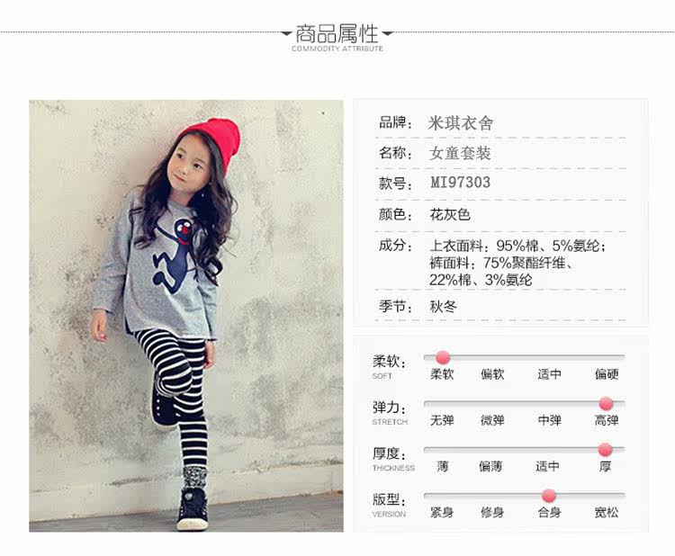
Task: Select the 无弹 stretch label
Action: (442, 420)
